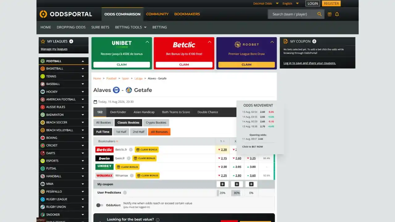Click the LOGIN button
395x222 pixels.
pyautogui.click(x=313, y=3)
